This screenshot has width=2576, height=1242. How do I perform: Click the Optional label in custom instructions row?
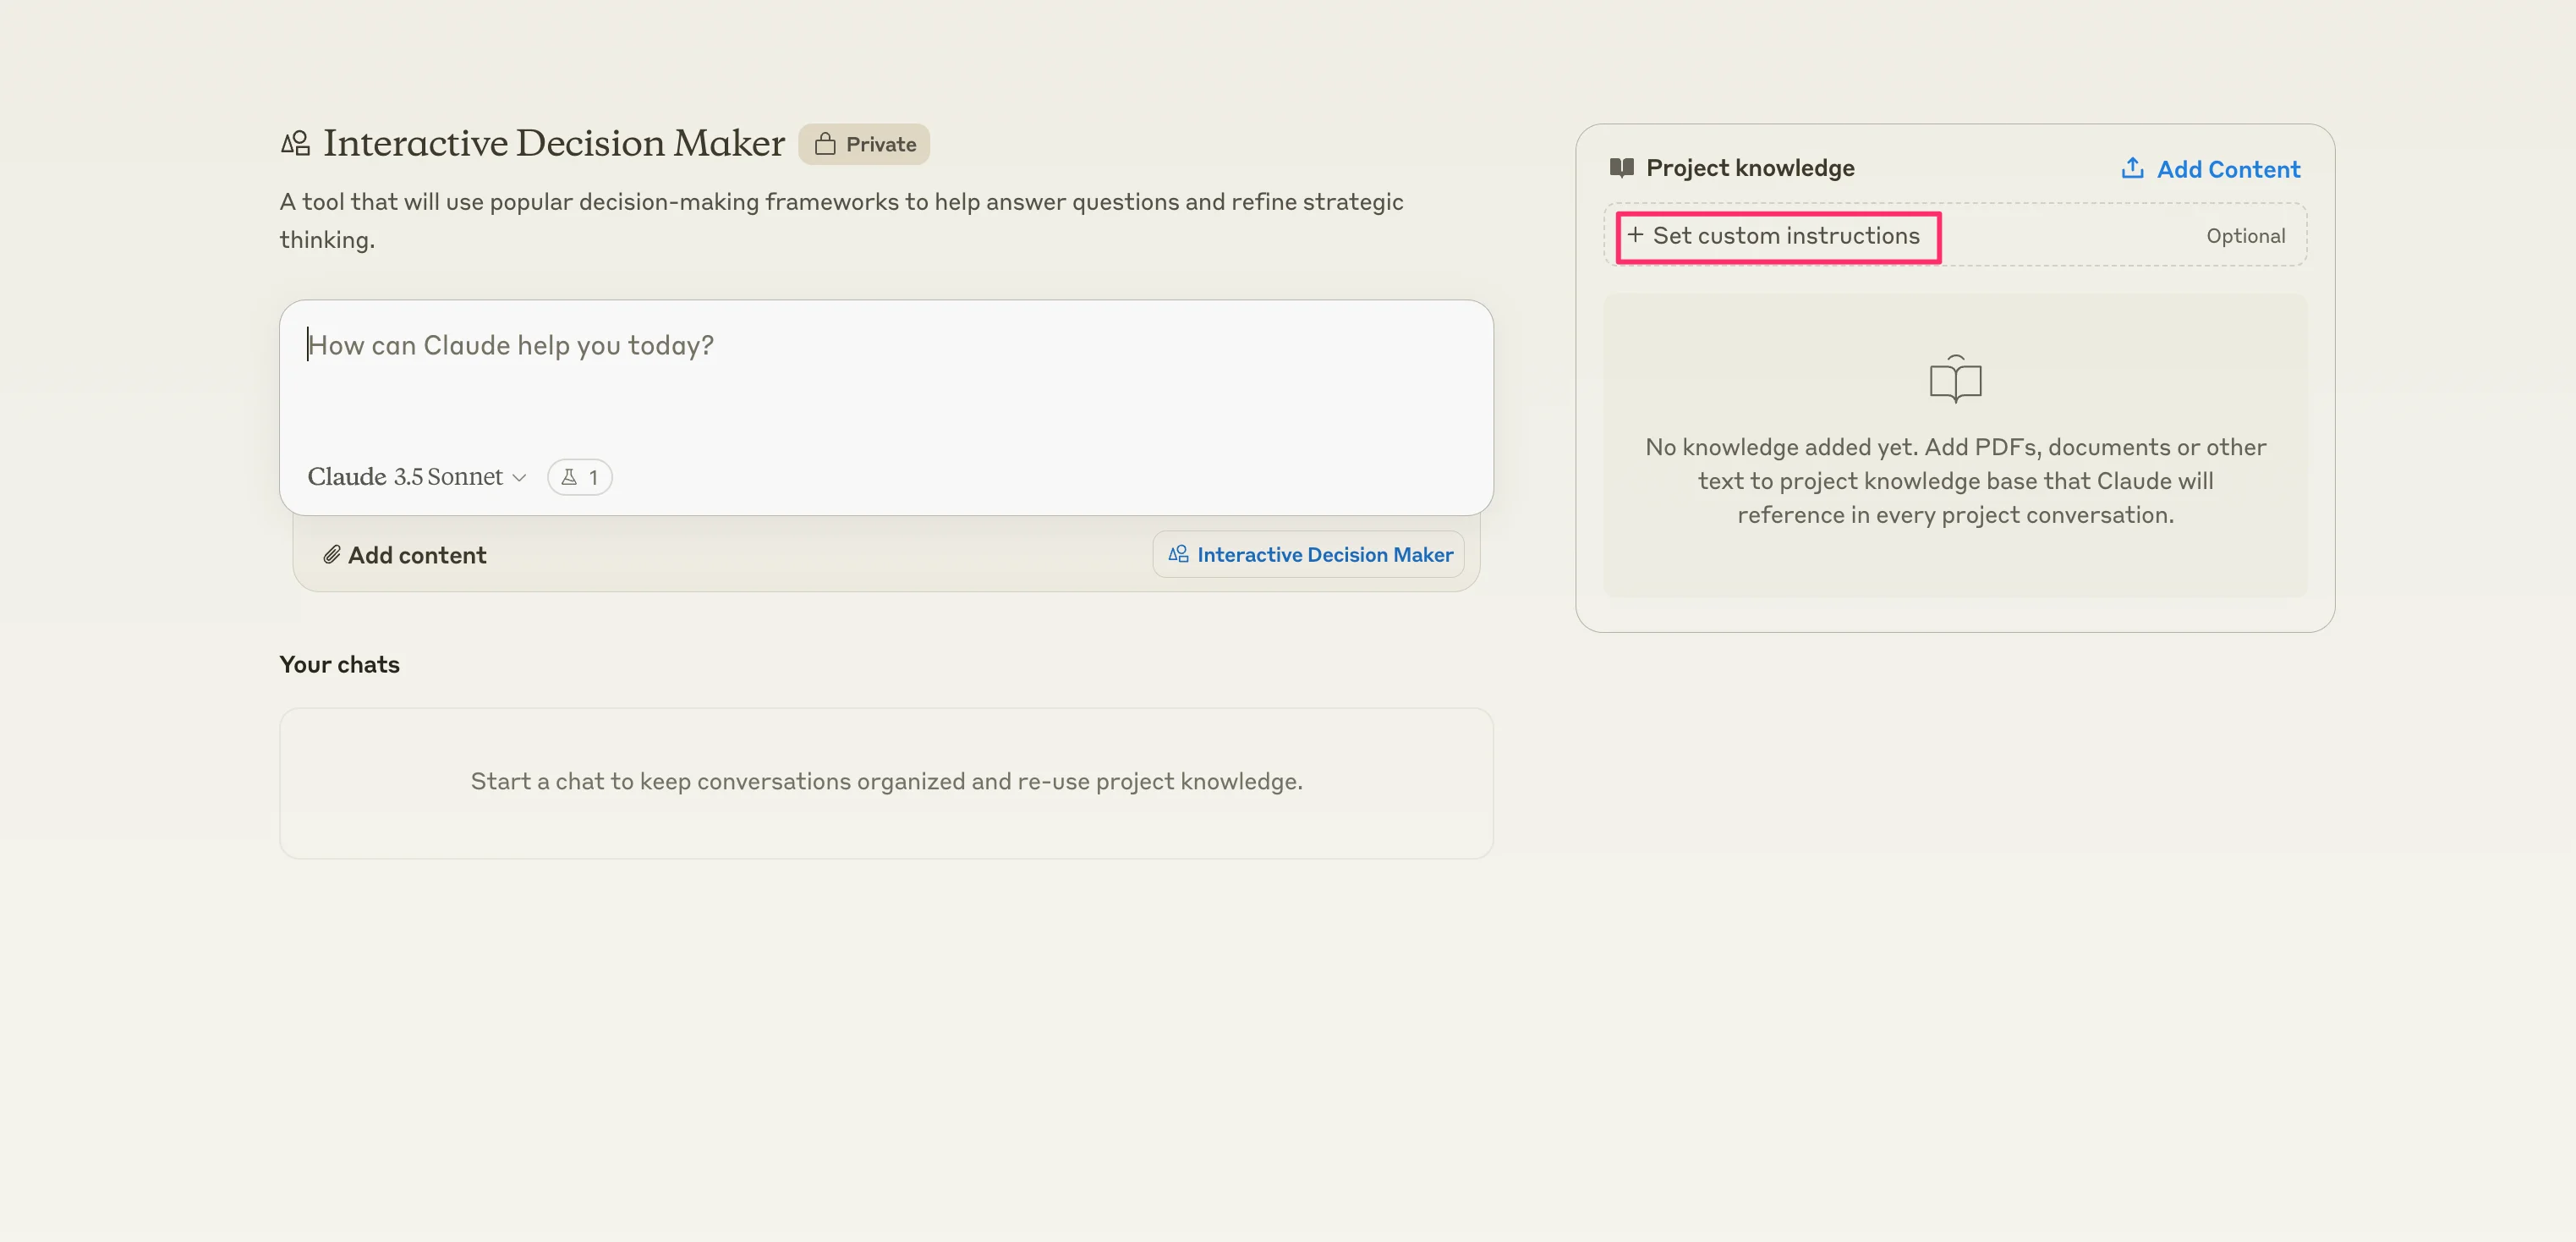(x=2245, y=236)
